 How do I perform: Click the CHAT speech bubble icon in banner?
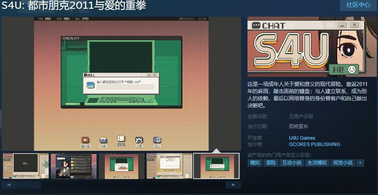[256, 25]
